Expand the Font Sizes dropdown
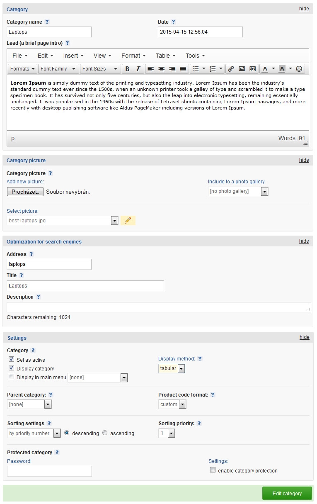The height and width of the screenshot is (504, 317). click(x=100, y=69)
